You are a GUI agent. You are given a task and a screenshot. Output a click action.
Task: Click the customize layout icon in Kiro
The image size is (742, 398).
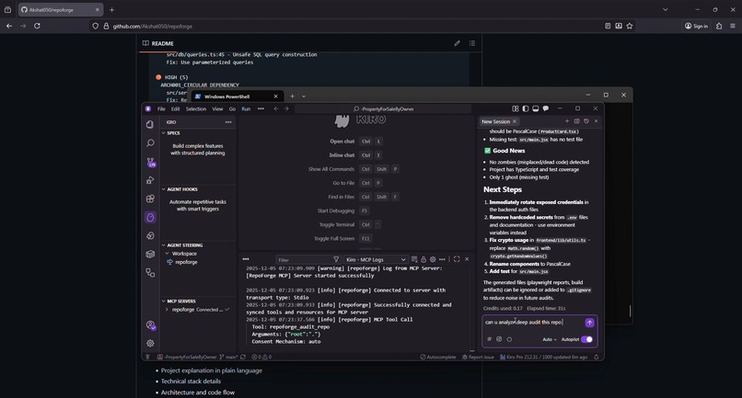pos(516,108)
